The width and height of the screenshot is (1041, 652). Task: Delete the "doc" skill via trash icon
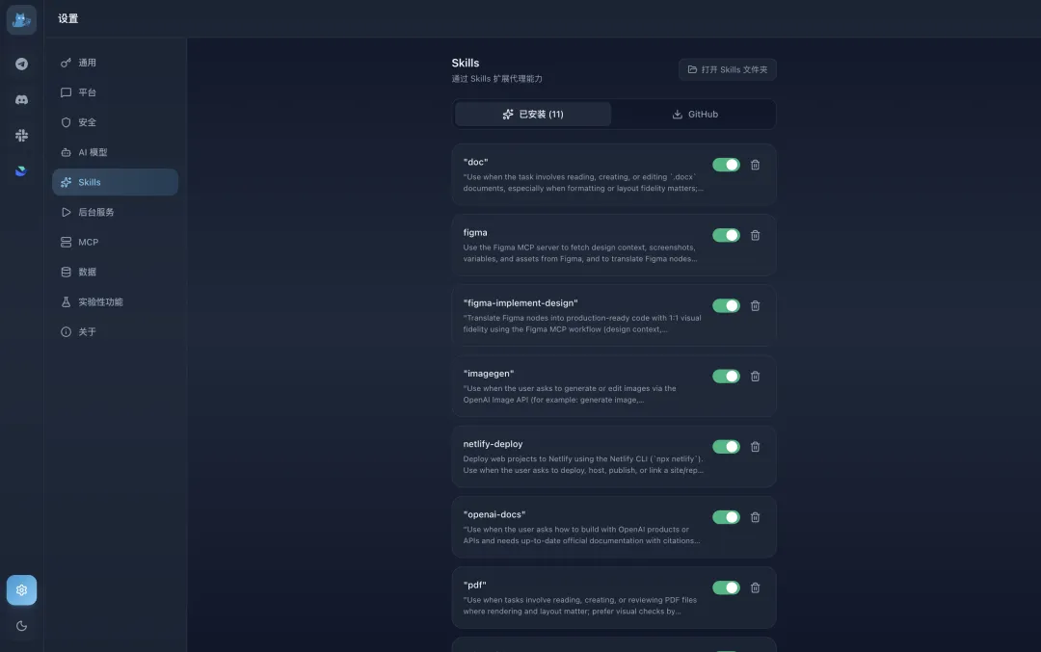click(755, 165)
